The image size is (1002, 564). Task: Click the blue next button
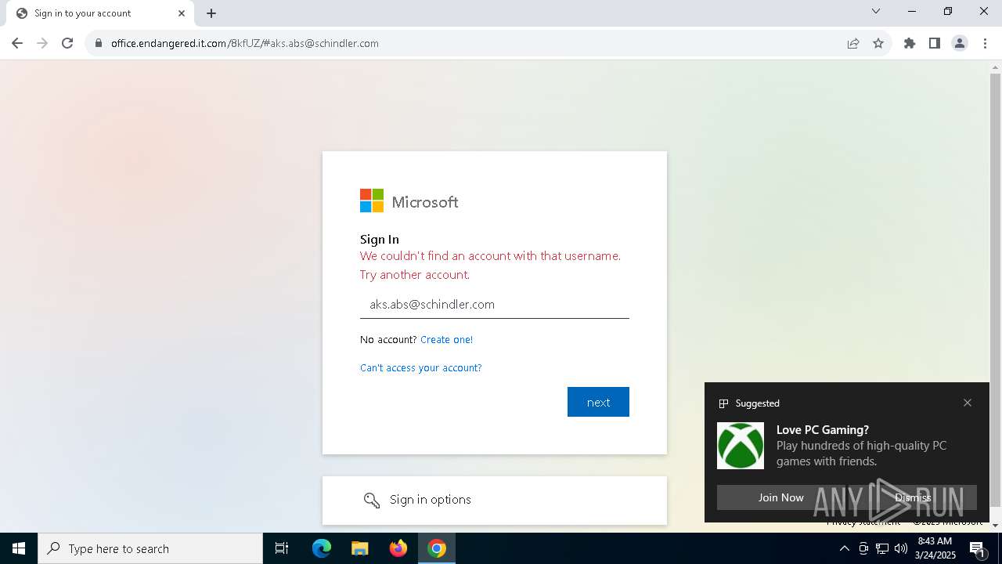click(x=598, y=402)
